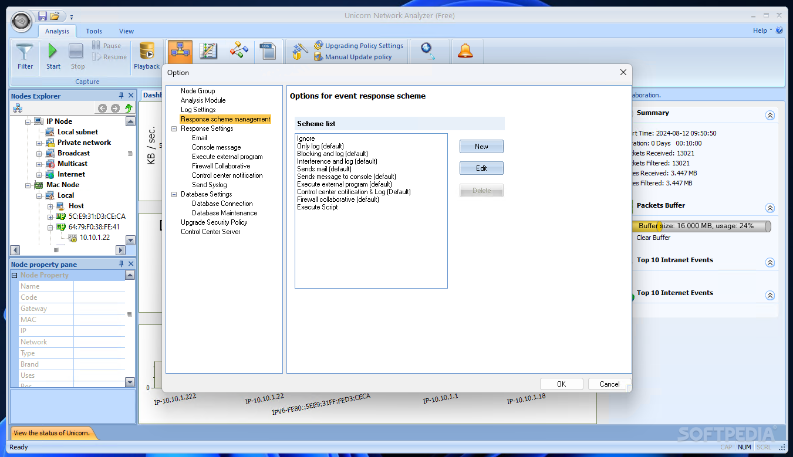Screen dimensions: 793x457
Task: Expand the Internet tree node
Action: pyautogui.click(x=39, y=174)
